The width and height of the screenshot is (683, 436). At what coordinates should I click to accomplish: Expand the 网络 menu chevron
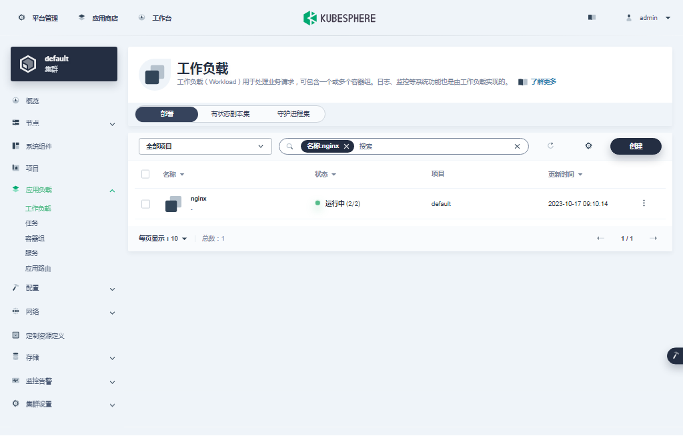pyautogui.click(x=112, y=313)
